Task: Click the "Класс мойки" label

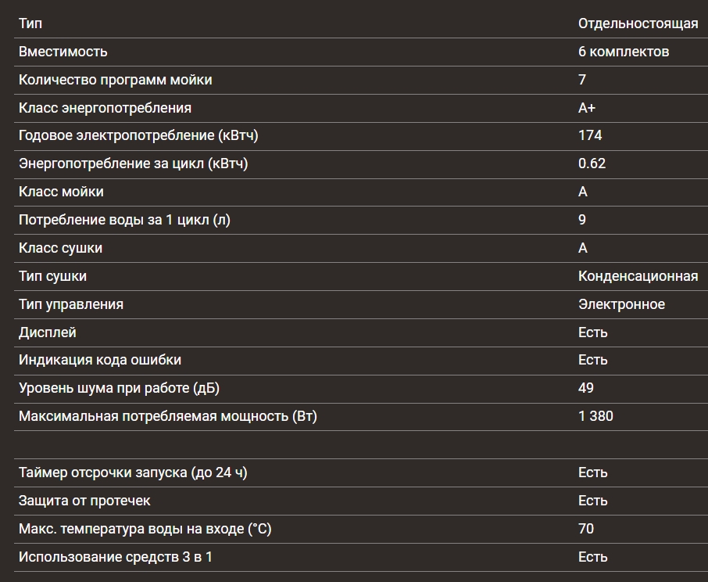Action: pos(61,192)
